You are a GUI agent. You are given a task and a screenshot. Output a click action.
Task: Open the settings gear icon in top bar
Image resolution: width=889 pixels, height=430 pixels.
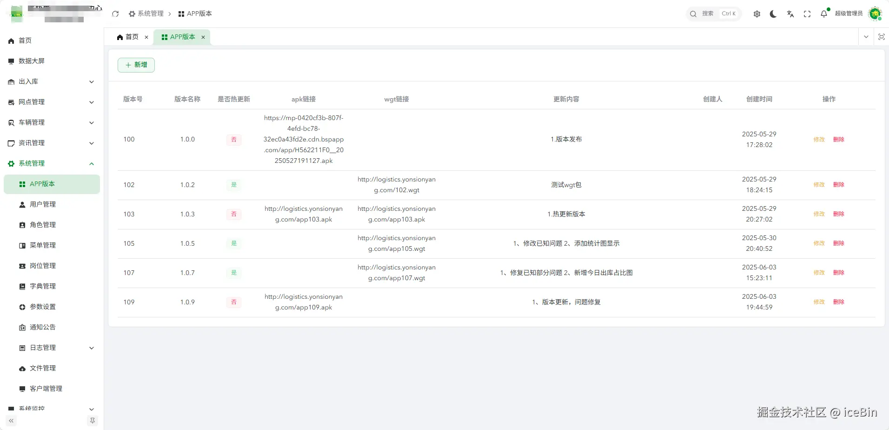point(757,14)
